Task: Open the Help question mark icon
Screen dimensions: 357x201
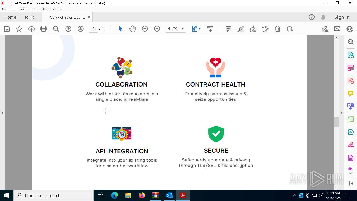Action: tap(312, 17)
